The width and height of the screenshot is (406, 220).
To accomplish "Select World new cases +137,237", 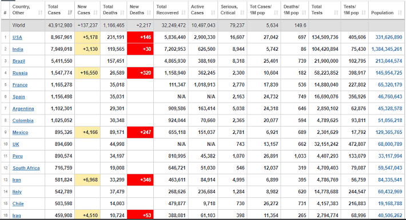I will pos(87,26).
